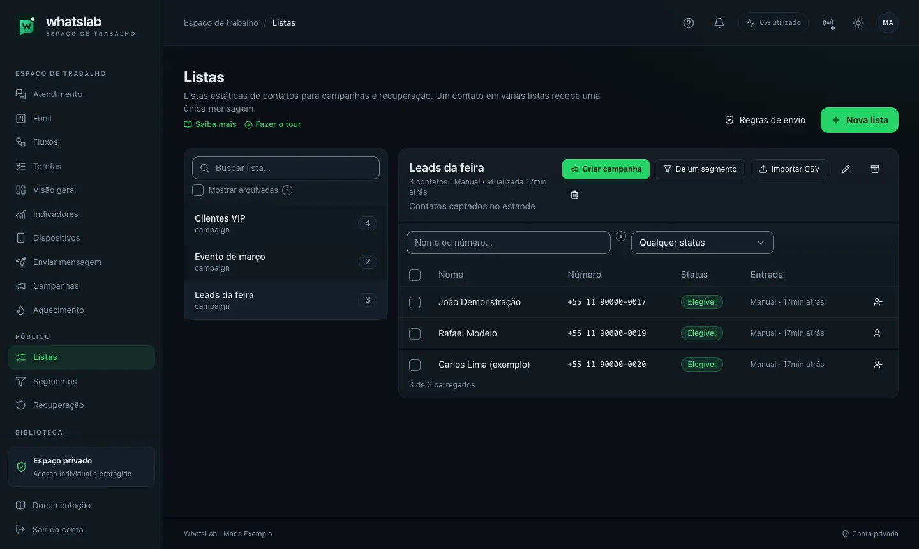The width and height of the screenshot is (919, 549).
Task: Archive the Leads da feira list
Action: coord(875,169)
